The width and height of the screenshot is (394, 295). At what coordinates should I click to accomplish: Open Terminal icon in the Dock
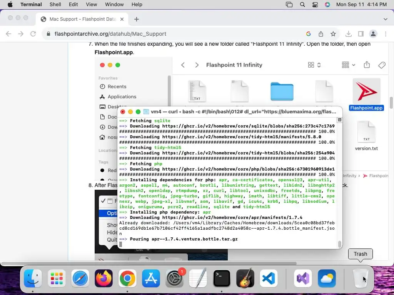pyautogui.click(x=222, y=278)
